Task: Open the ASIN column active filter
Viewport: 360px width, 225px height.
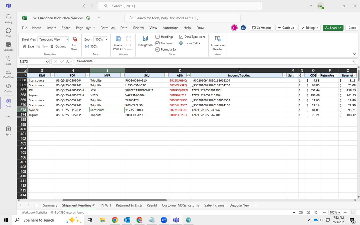Action: (x=189, y=75)
